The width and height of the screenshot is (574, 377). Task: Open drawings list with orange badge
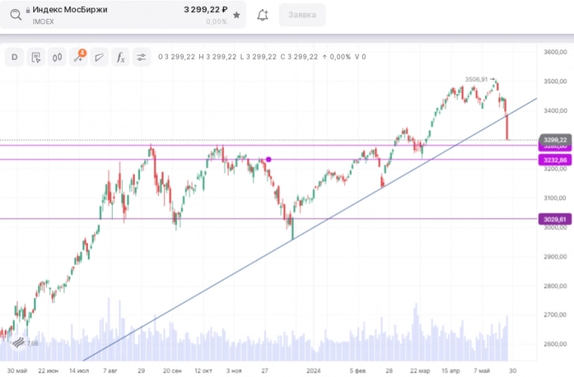click(x=78, y=57)
